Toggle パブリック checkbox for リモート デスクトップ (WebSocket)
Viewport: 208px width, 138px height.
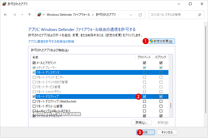tap(161, 101)
